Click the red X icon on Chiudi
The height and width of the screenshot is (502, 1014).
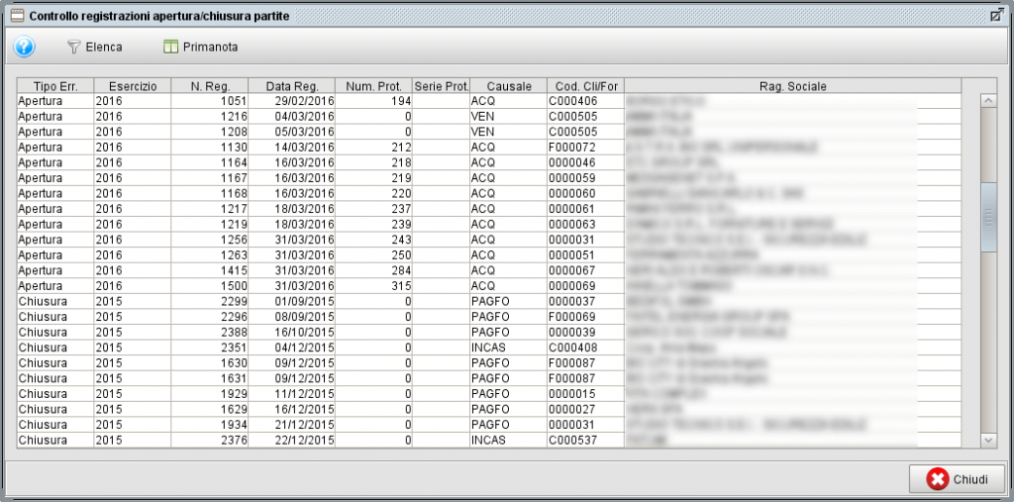point(937,479)
